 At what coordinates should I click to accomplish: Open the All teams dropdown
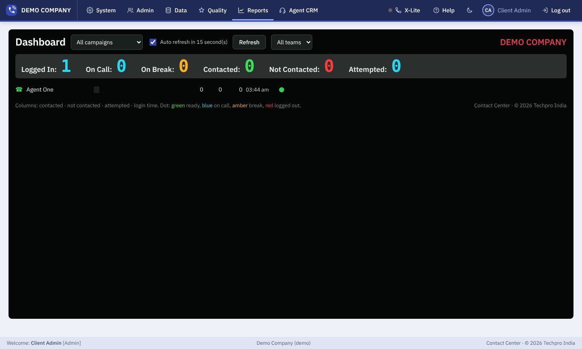click(x=291, y=42)
